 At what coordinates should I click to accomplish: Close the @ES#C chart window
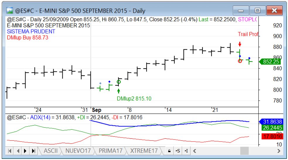pos(274,11)
